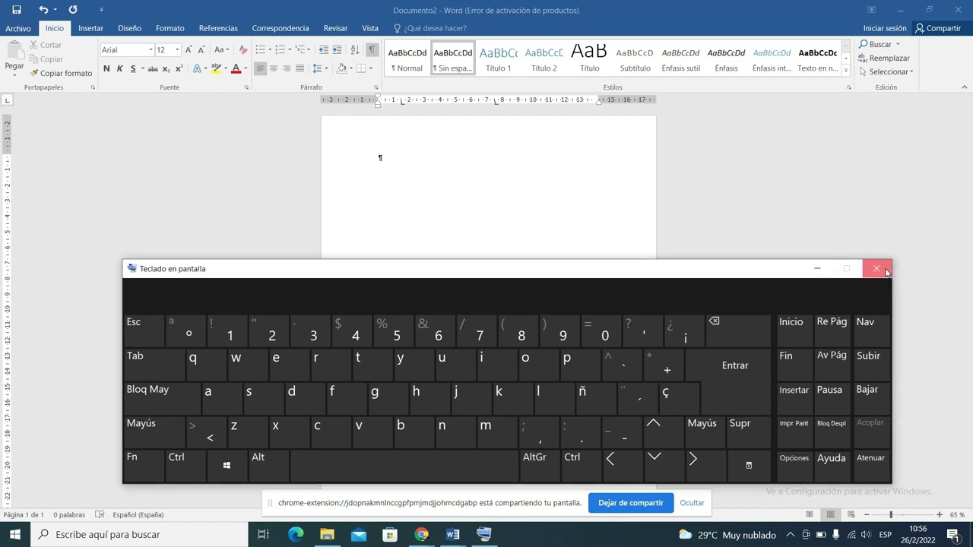
Task: Click Dejar de compartir button
Action: [x=631, y=502]
